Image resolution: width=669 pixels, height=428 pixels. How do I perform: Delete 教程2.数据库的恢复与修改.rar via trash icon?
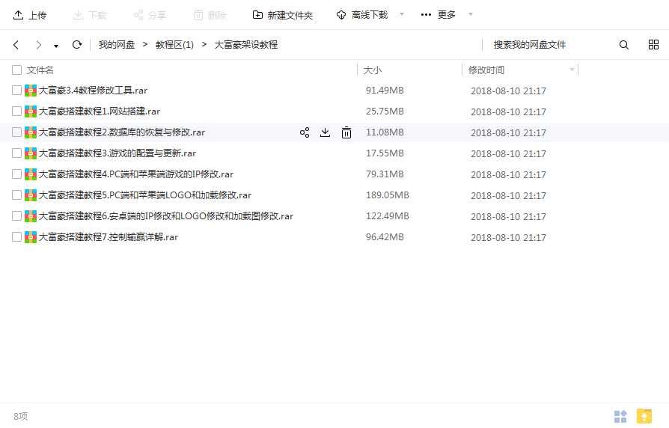(x=346, y=132)
